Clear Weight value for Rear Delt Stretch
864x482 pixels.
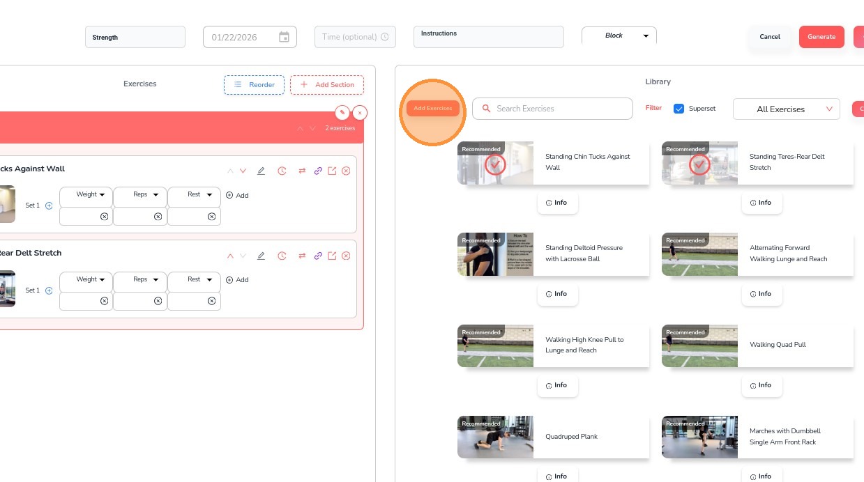(104, 301)
